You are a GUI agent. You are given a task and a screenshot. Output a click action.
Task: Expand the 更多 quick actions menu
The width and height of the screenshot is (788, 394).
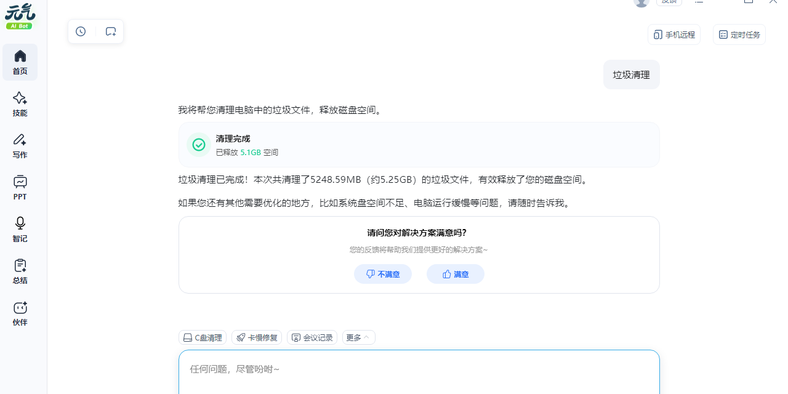tap(358, 337)
